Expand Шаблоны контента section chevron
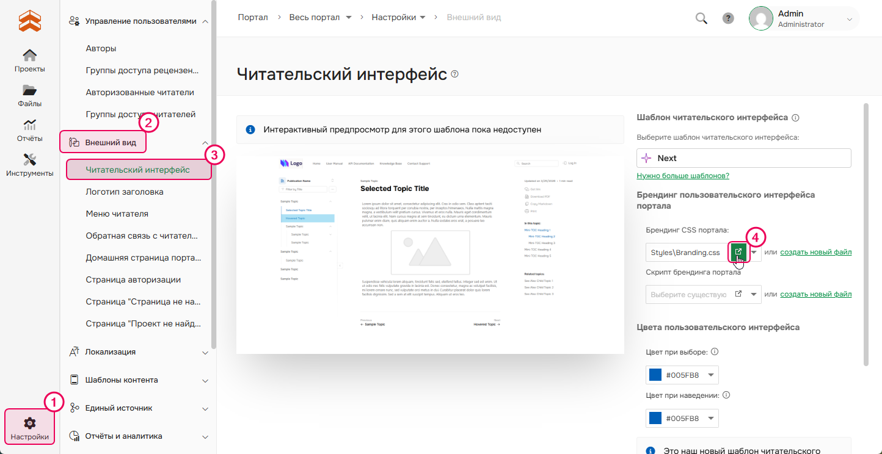The height and width of the screenshot is (454, 882). click(205, 380)
